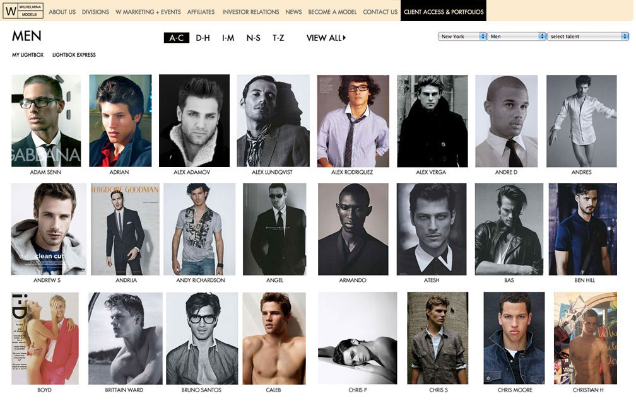This screenshot has height=418, width=636.
Task: Select the Armando model thumbnail
Action: click(353, 229)
